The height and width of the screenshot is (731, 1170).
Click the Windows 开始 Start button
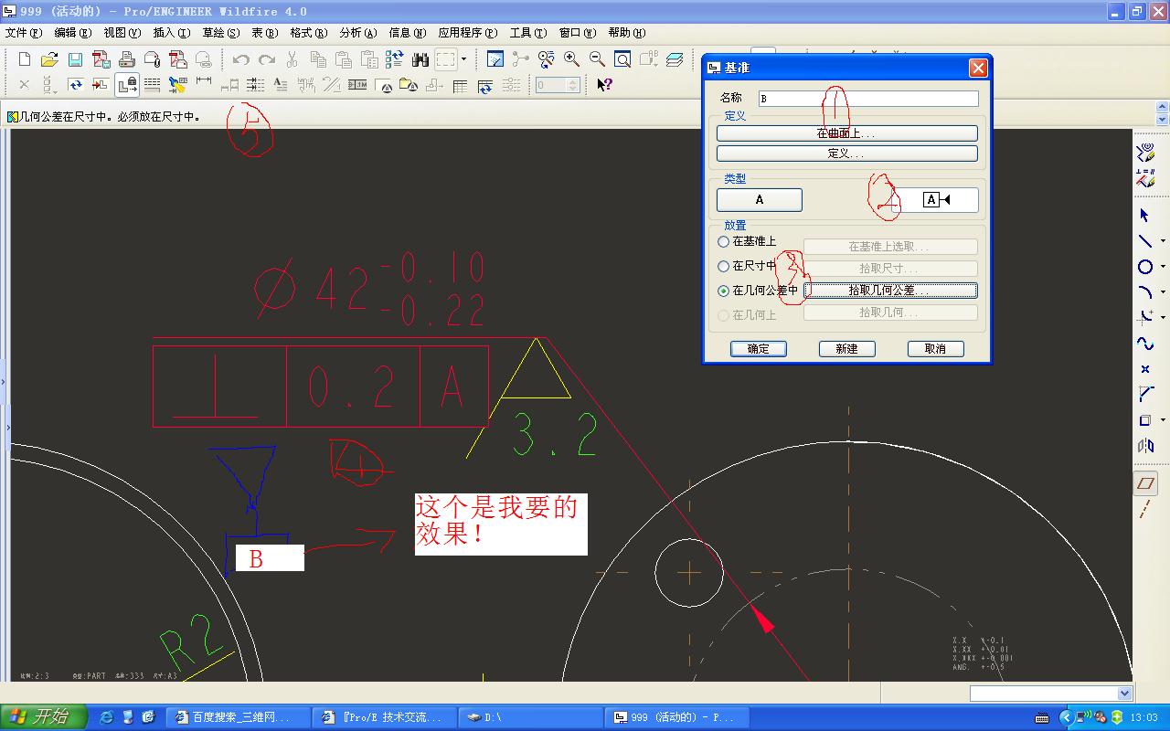44,717
